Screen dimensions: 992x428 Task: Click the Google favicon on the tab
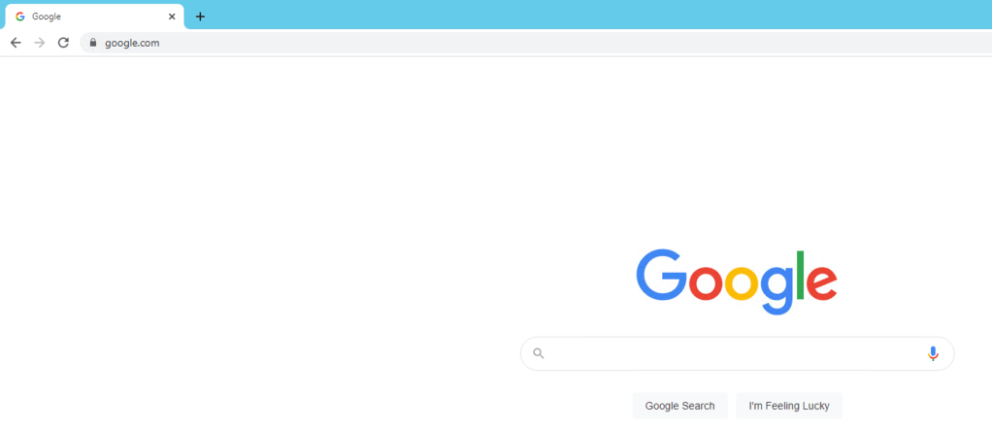coord(20,16)
